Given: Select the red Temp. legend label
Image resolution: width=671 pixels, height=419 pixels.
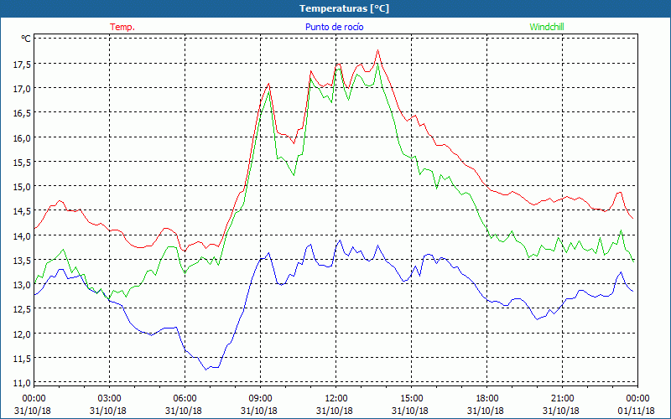Looking at the screenshot, I should (122, 27).
